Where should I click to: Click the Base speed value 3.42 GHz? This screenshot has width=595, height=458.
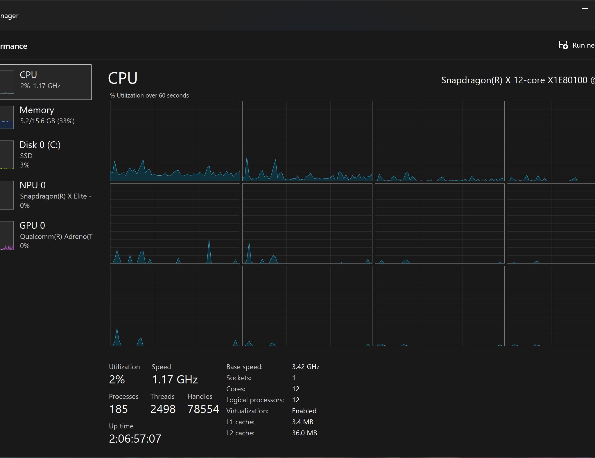pos(306,367)
